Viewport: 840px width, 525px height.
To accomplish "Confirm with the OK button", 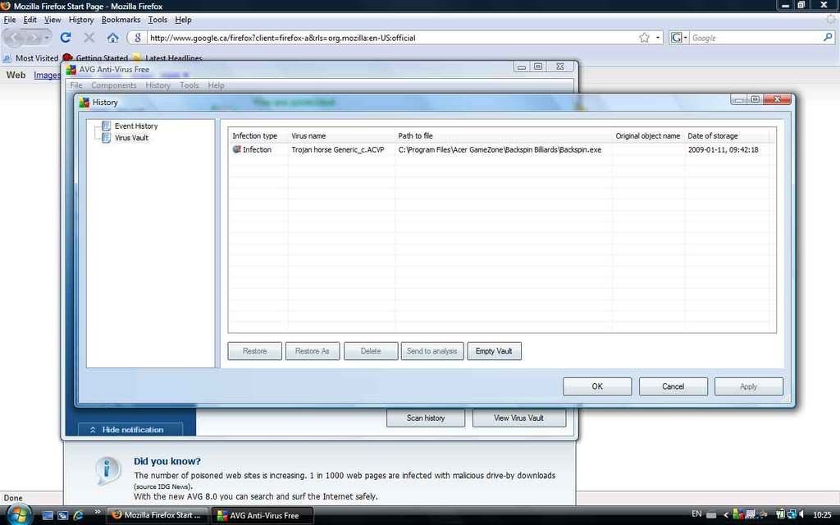I will (597, 386).
